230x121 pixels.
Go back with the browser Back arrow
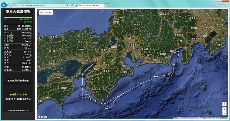[x=4, y=5]
